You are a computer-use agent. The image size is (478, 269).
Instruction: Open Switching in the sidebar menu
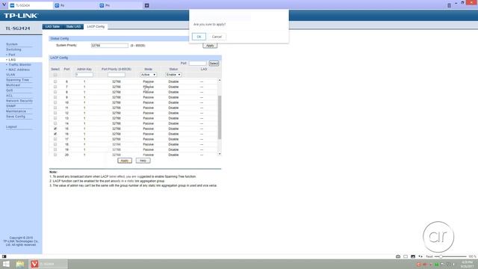[13, 49]
